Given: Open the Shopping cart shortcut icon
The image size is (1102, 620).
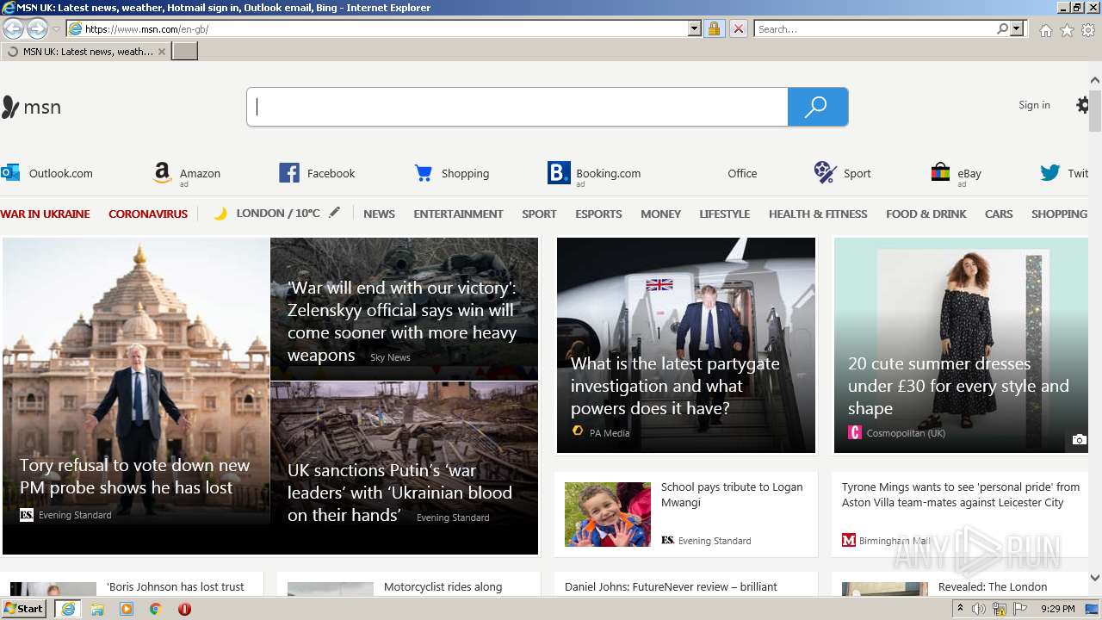Looking at the screenshot, I should coord(423,173).
